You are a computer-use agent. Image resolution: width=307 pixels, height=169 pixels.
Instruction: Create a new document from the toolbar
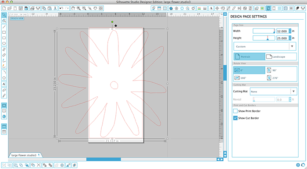pyautogui.click(x=4, y=8)
